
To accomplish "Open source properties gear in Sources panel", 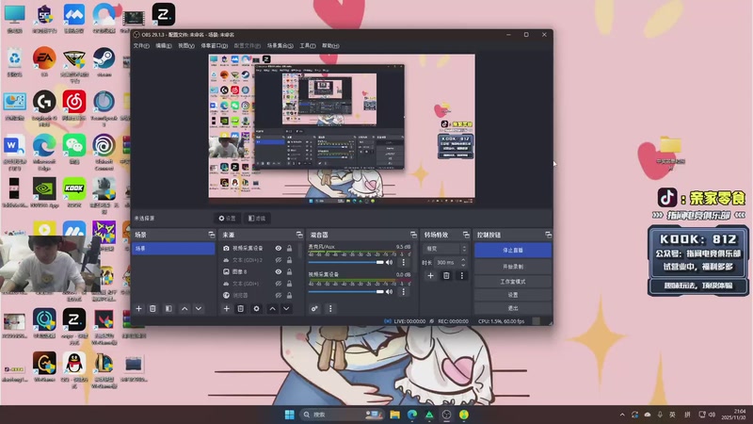I will coord(256,309).
